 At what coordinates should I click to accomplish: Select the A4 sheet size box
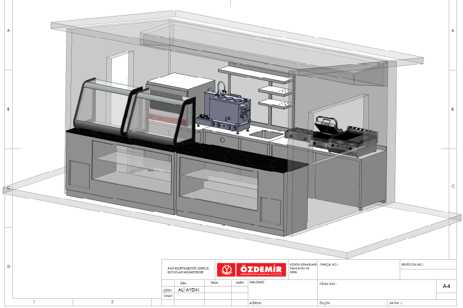tap(445, 287)
